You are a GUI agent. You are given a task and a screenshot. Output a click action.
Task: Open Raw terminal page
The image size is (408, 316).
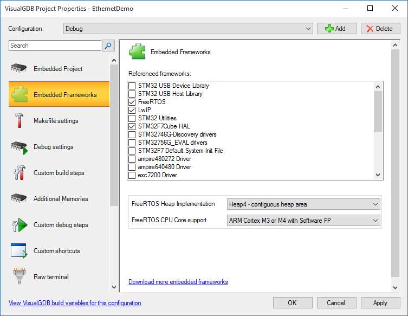59,276
